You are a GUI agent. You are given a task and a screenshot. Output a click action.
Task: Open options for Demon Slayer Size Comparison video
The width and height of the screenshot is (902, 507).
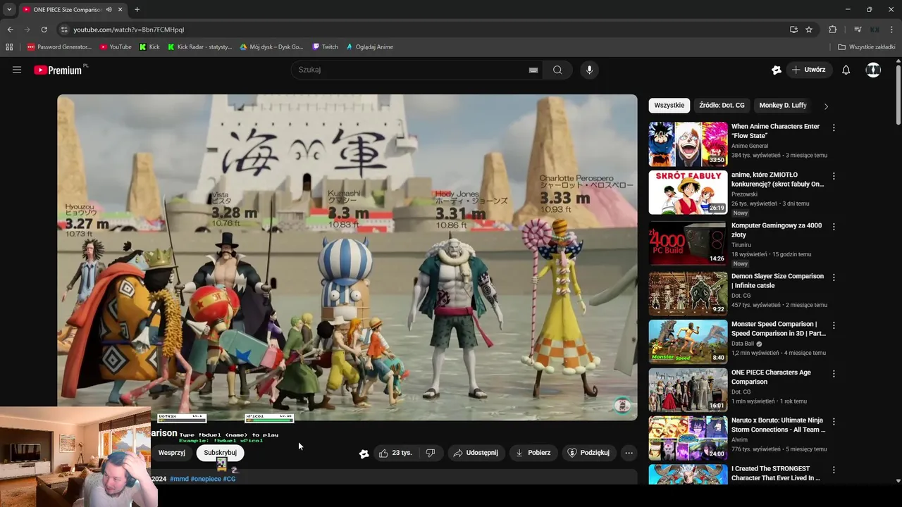pyautogui.click(x=834, y=277)
